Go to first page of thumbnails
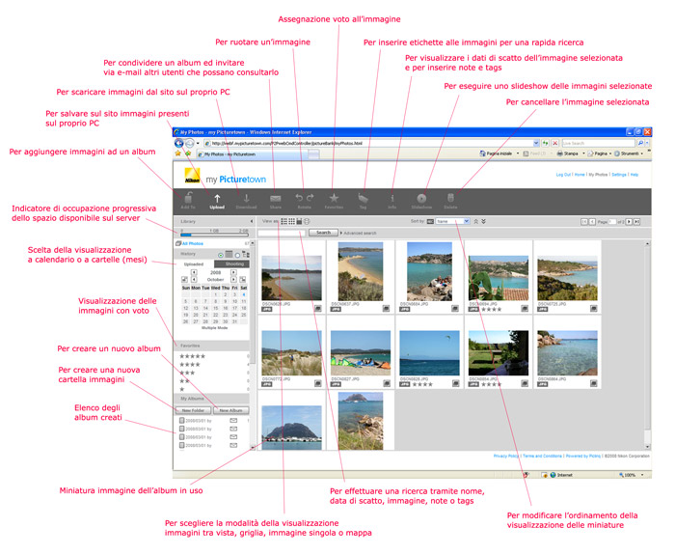Viewport: 675px width, 555px height. click(x=584, y=222)
